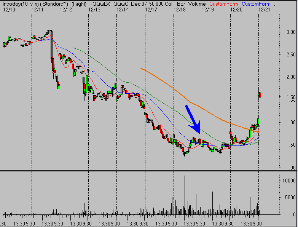298x227 pixels.
Task: Click the 2.00 price axis label
Action: click(291, 77)
